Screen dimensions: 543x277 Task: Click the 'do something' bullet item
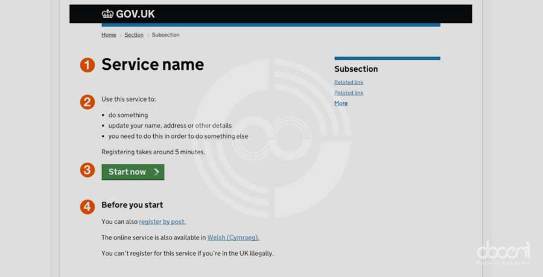128,115
